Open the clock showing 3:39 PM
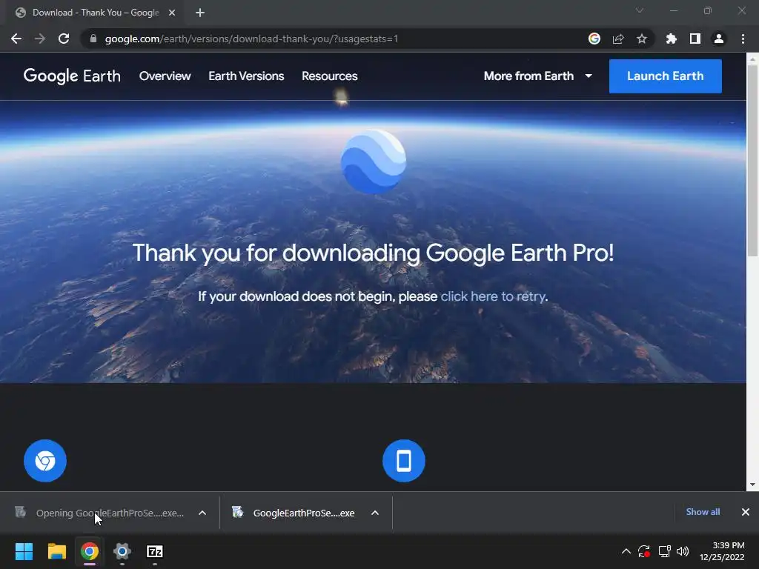The width and height of the screenshot is (759, 569). (722, 551)
